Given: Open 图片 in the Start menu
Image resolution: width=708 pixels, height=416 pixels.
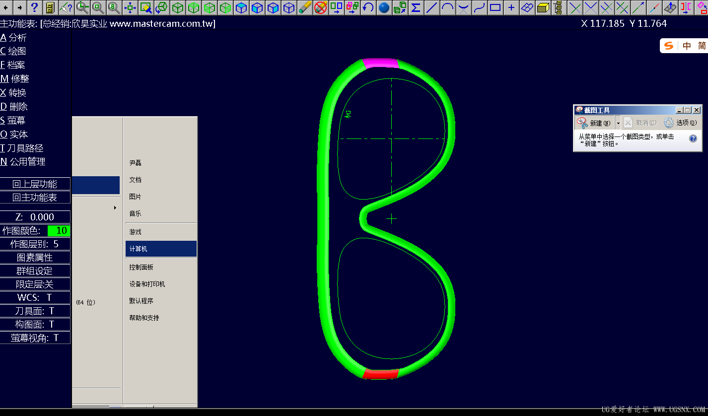Looking at the screenshot, I should coord(161,197).
